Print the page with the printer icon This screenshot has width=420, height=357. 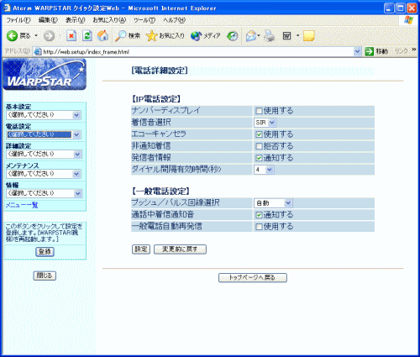[x=270, y=36]
